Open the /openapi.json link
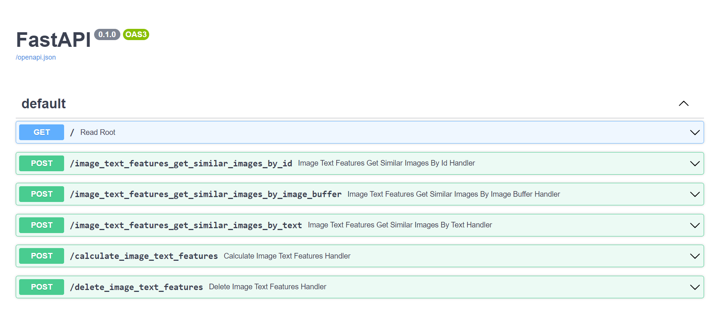710x311 pixels. tap(36, 57)
